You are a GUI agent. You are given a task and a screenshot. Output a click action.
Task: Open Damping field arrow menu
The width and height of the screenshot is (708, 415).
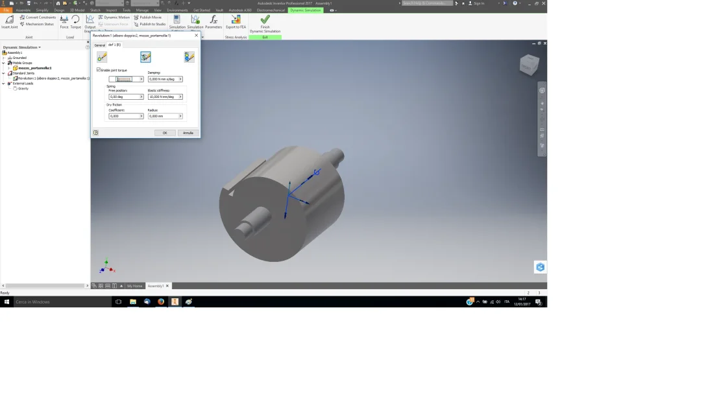click(x=180, y=79)
